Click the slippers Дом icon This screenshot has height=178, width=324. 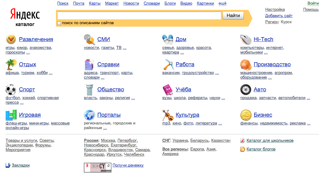[168, 39]
